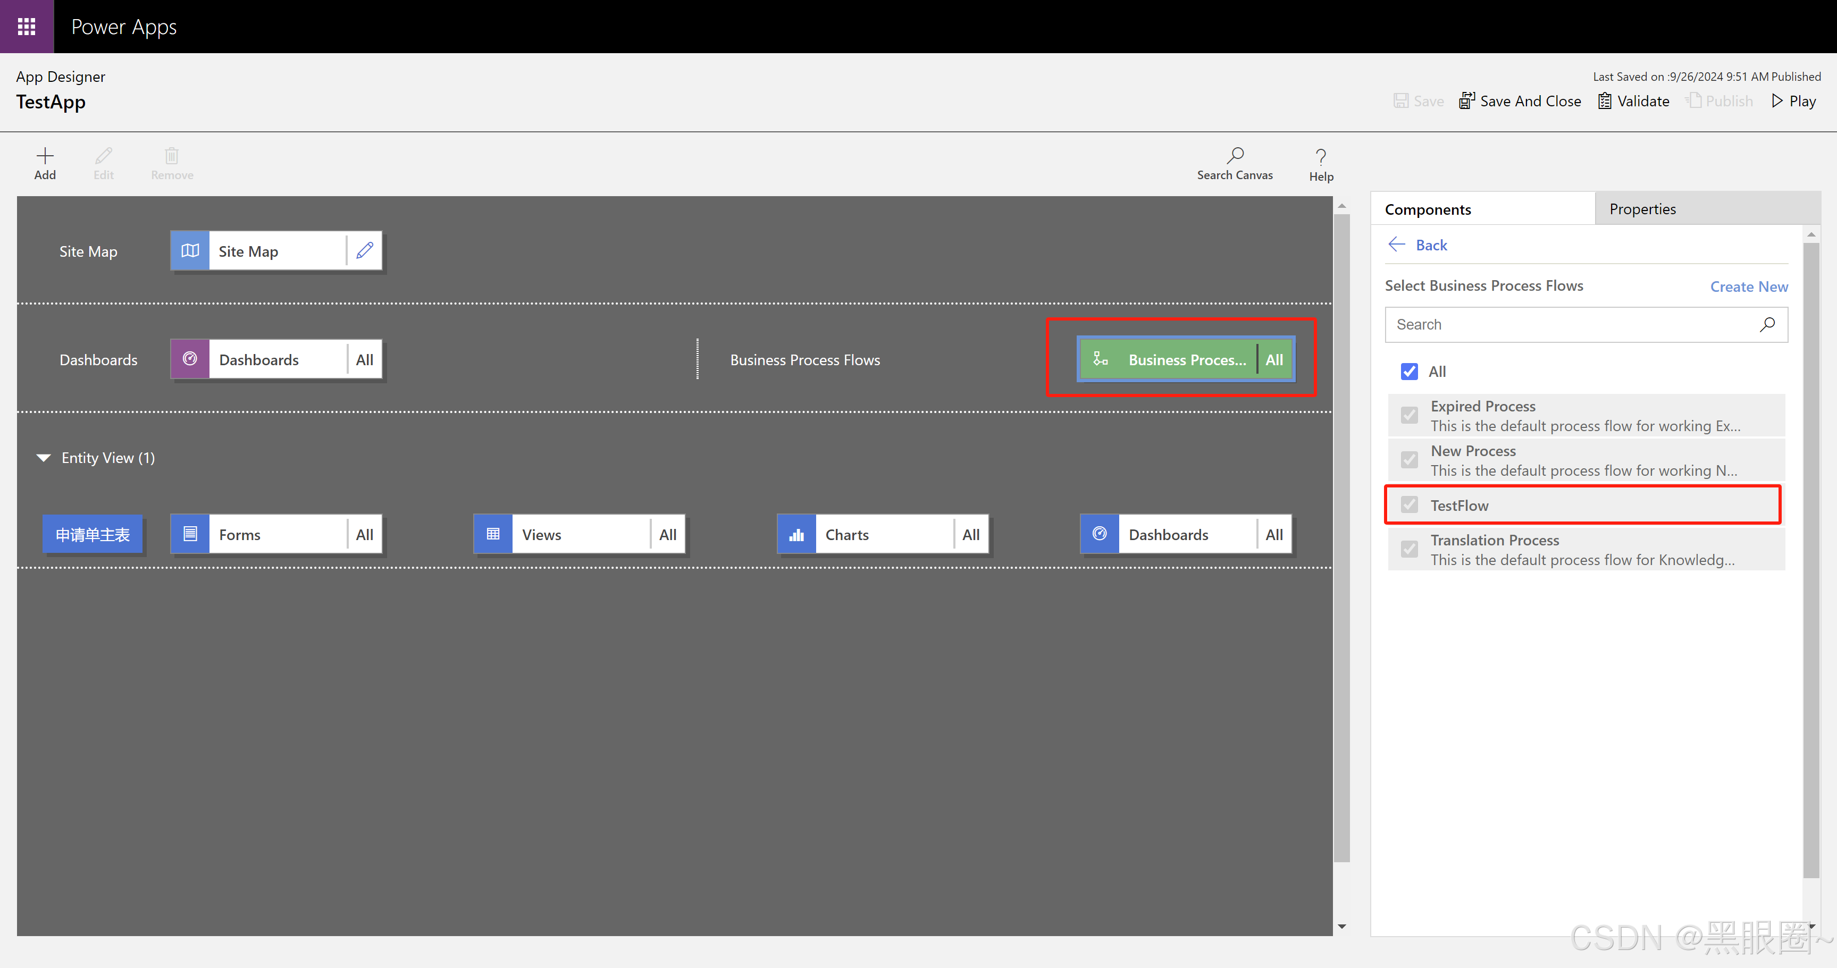Screen dimensions: 1837x968
Task: Click Create New for business process flows
Action: (1749, 286)
